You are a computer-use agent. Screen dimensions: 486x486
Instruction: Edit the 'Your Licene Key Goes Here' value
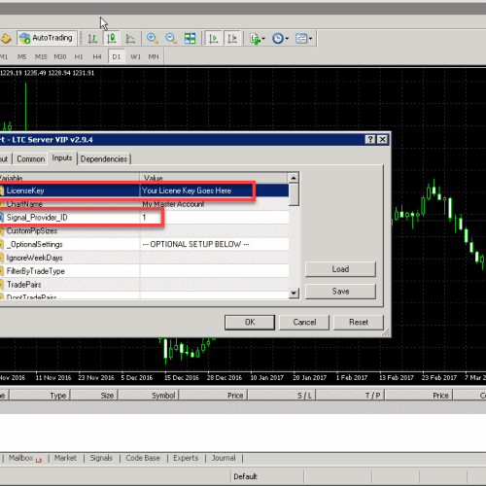pos(214,191)
